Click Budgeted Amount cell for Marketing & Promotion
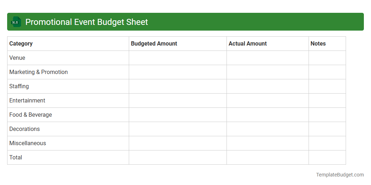 [x=178, y=72]
